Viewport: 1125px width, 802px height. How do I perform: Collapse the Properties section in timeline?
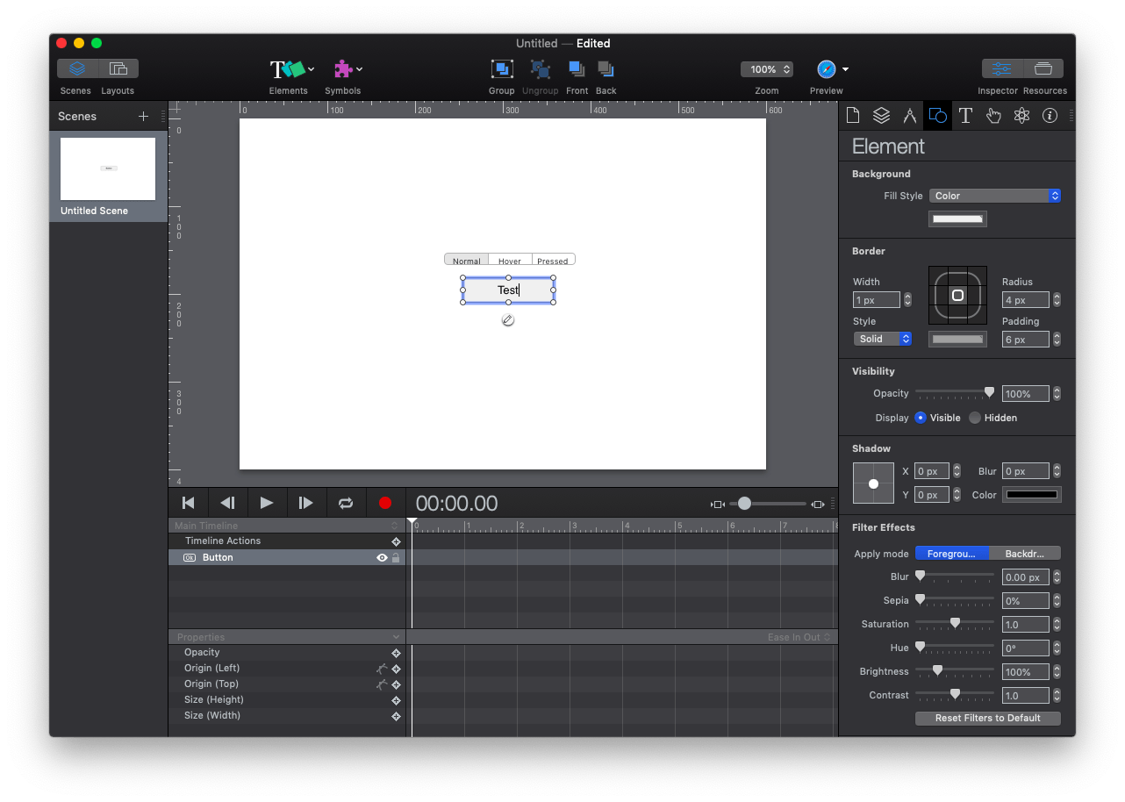coord(395,636)
